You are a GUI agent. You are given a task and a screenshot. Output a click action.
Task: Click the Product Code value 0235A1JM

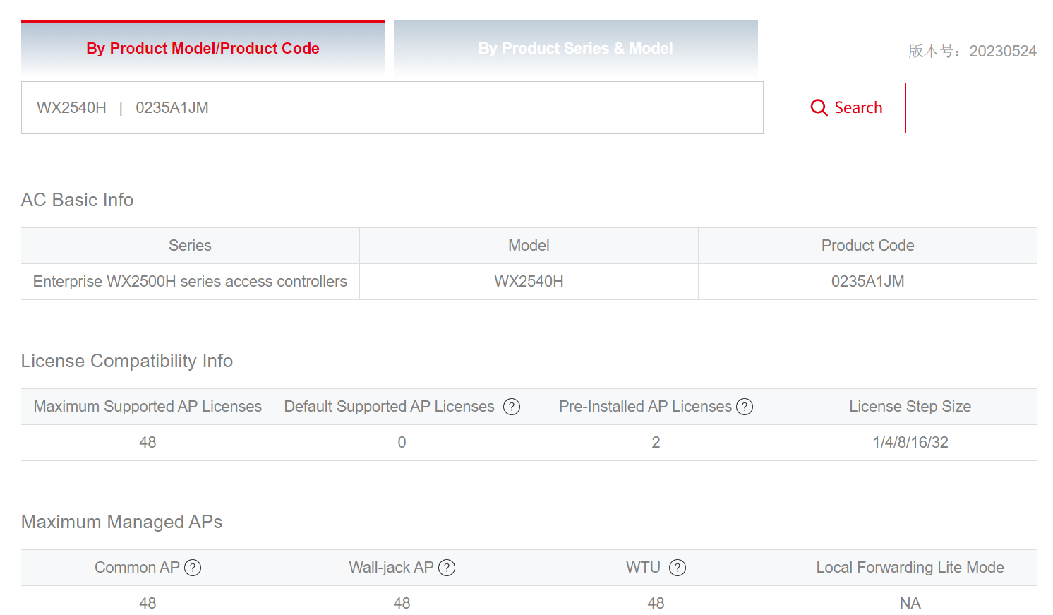pyautogui.click(x=868, y=282)
